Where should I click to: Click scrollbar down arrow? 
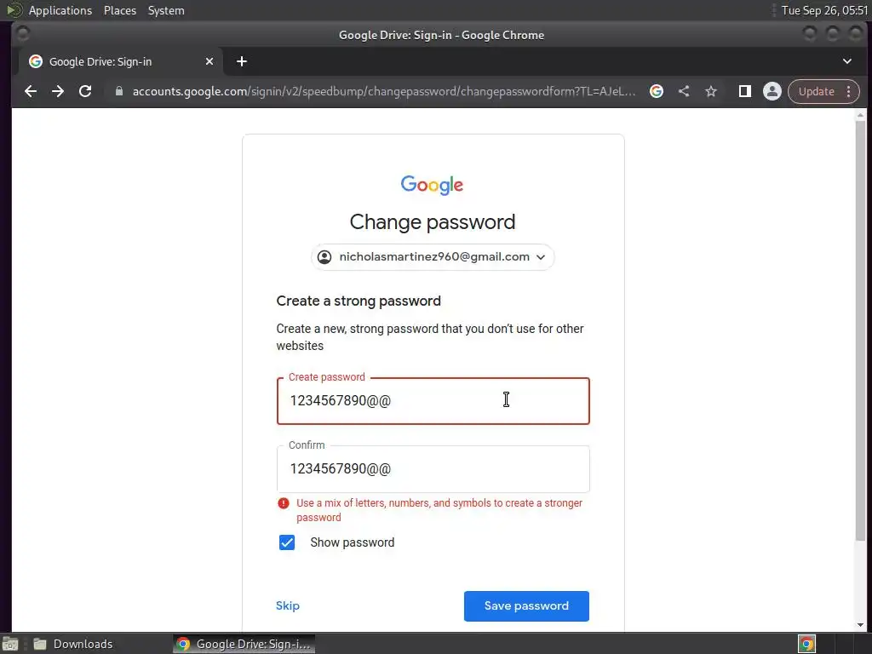click(x=860, y=625)
